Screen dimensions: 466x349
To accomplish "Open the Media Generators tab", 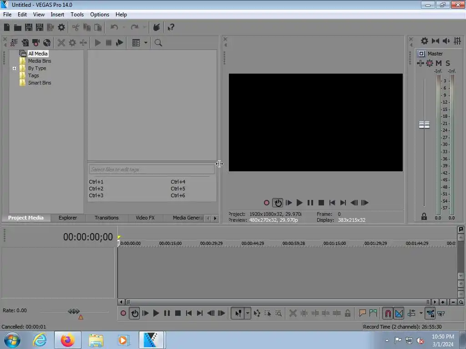I will coord(188,218).
